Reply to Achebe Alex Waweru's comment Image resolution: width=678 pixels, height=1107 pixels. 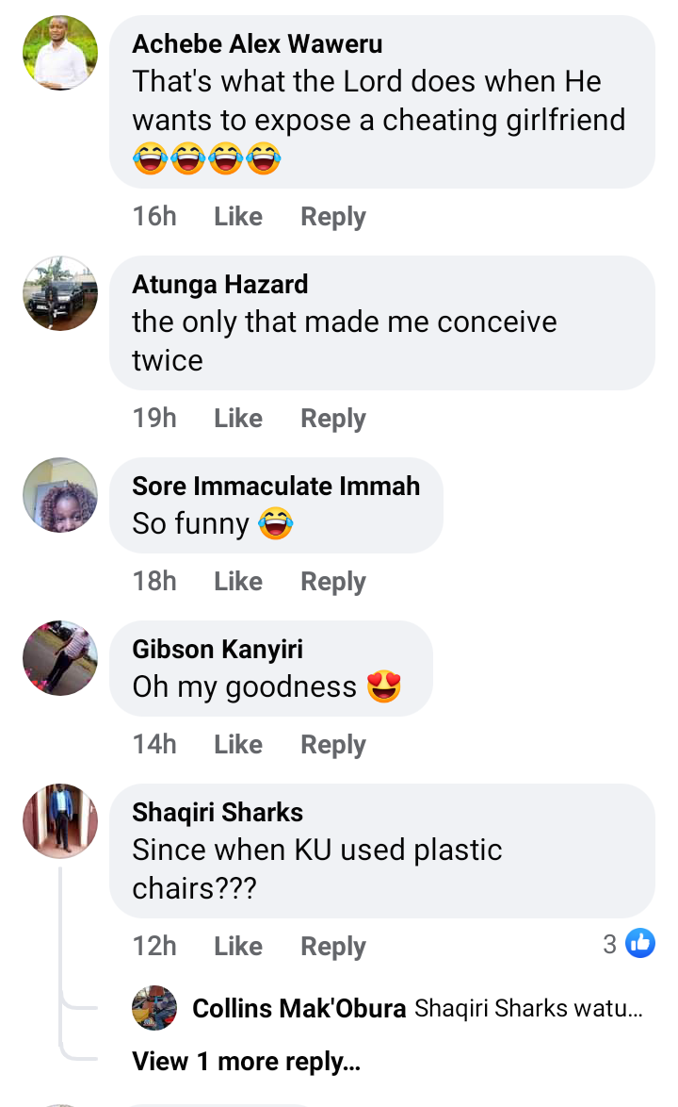[332, 217]
